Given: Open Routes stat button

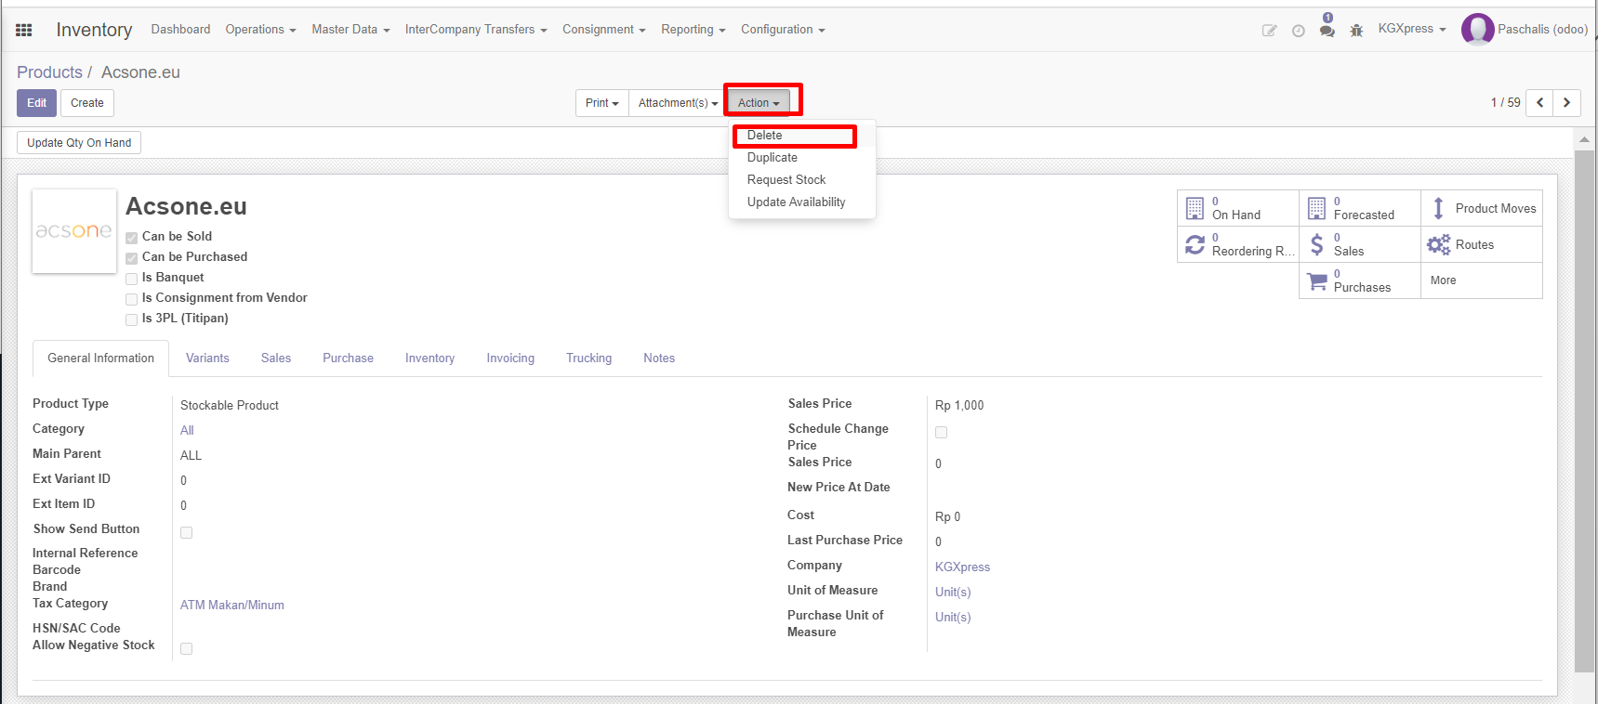Looking at the screenshot, I should [1482, 244].
